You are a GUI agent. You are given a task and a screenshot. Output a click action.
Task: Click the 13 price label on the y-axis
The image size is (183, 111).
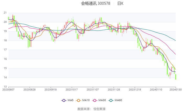(5, 87)
